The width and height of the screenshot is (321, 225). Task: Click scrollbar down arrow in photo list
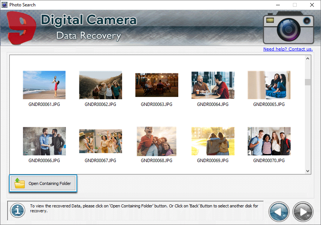click(x=308, y=171)
